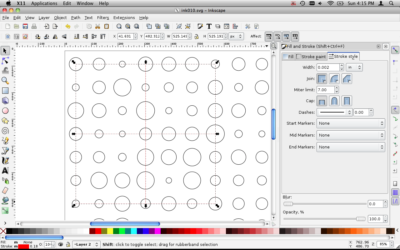This screenshot has height=250, width=400.
Task: Select the Ellipse circle tool
Action: coord(5,111)
